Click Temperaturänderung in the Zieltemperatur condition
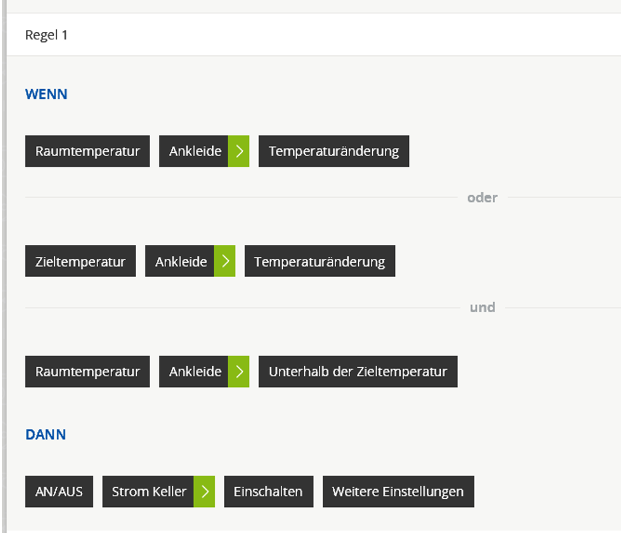 [x=320, y=261]
